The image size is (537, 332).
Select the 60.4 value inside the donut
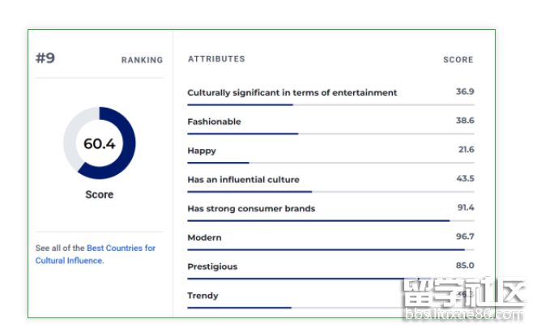click(100, 144)
